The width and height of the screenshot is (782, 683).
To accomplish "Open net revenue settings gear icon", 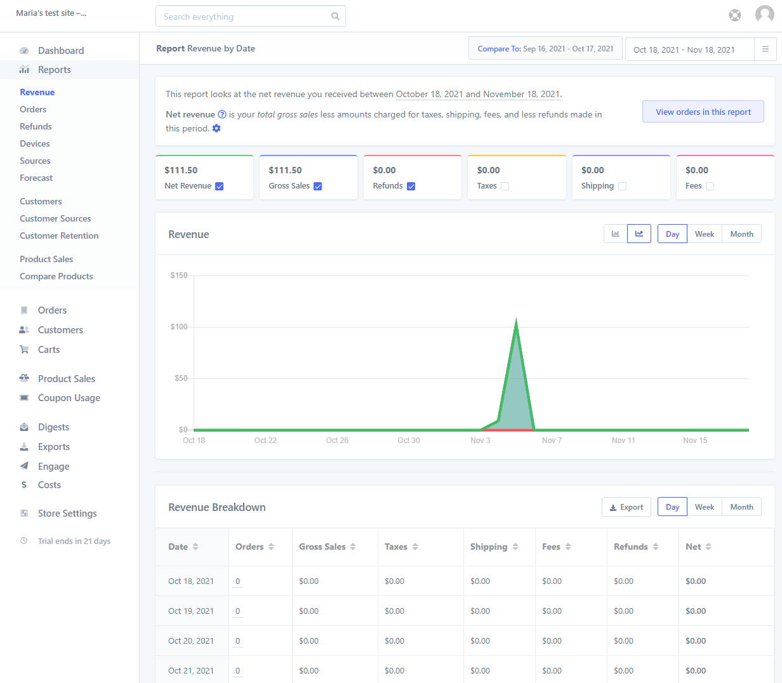I will (x=216, y=128).
